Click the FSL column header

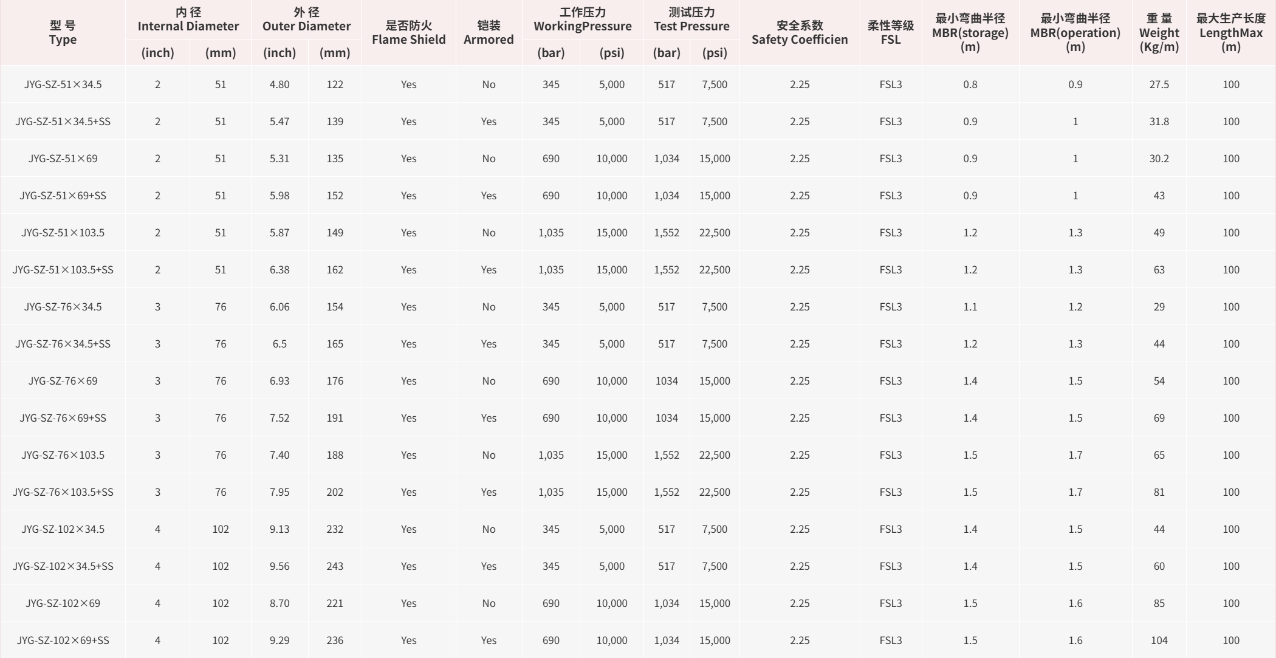(x=890, y=33)
